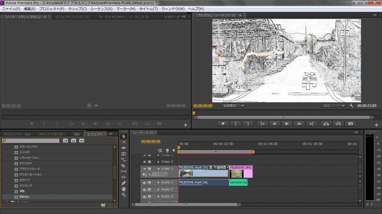The width and height of the screenshot is (382, 214).
Task: Select the Ripple Edit tool
Action: coord(123,148)
